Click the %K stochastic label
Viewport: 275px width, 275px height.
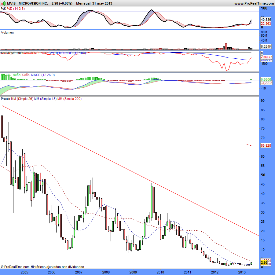point(3,9)
